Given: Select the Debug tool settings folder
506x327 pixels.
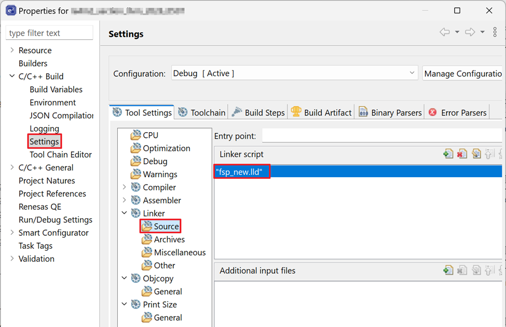Looking at the screenshot, I should click(149, 161).
